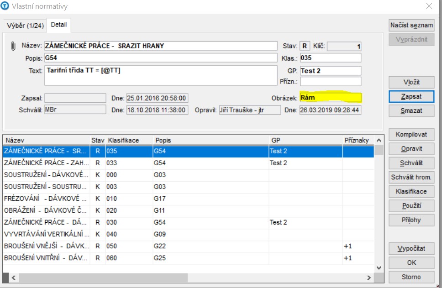Cancel with the Storno button

click(x=411, y=277)
